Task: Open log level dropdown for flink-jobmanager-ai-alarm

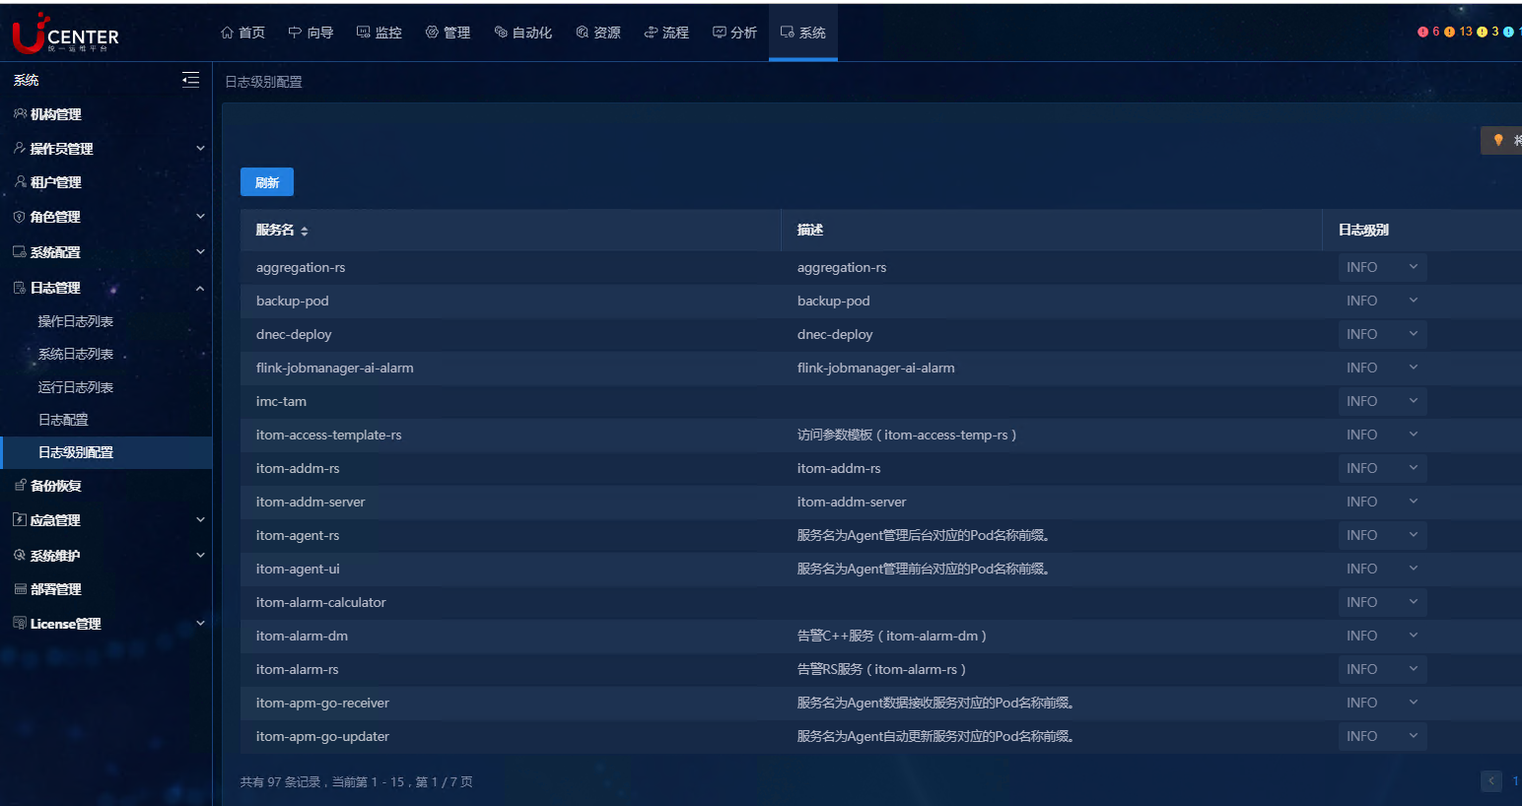Action: coord(1382,368)
